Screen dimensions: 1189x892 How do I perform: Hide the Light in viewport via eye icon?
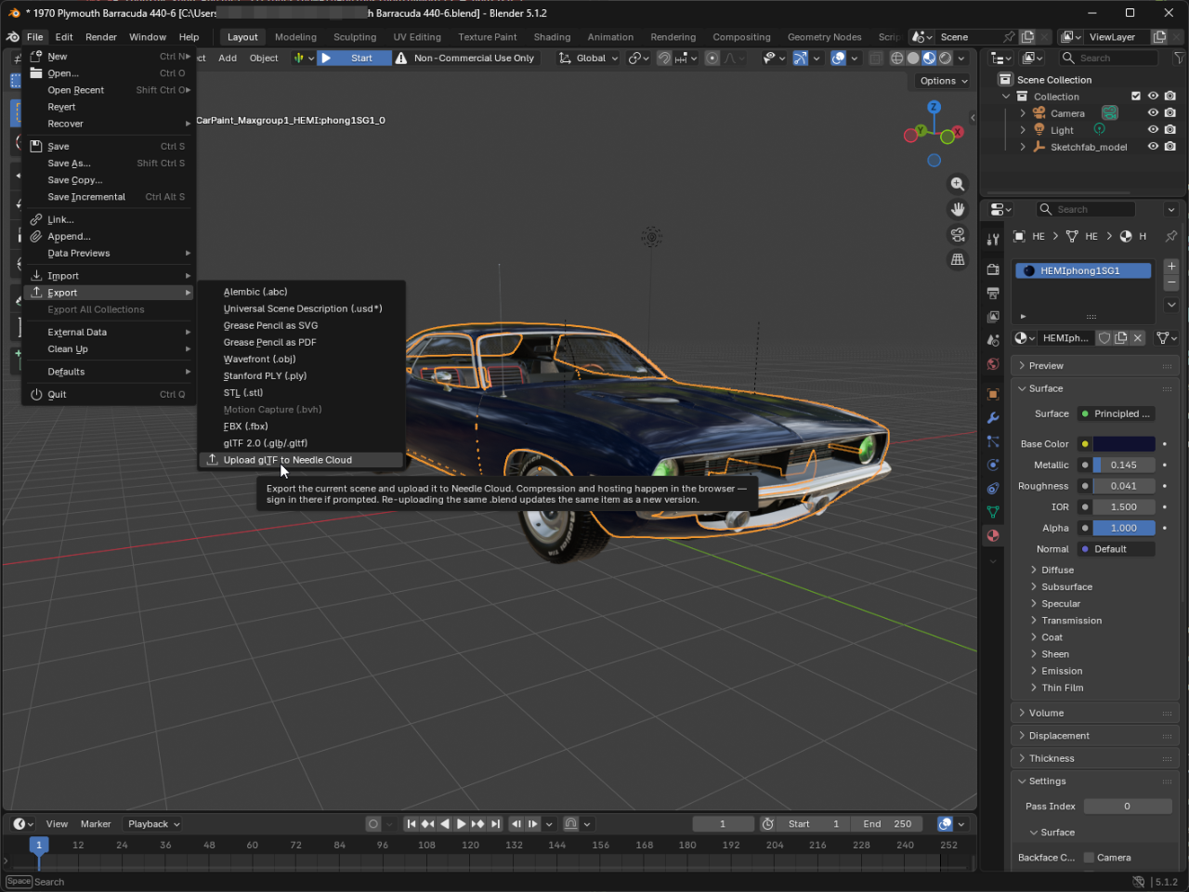(x=1153, y=130)
